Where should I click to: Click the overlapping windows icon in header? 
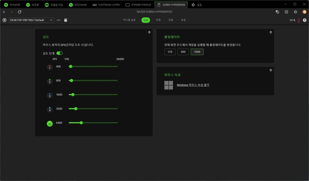coord(277,12)
